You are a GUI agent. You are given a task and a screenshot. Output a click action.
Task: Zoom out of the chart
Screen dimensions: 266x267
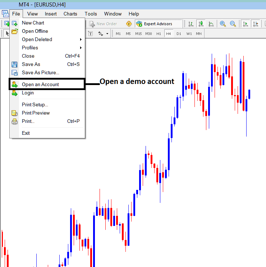233,24
